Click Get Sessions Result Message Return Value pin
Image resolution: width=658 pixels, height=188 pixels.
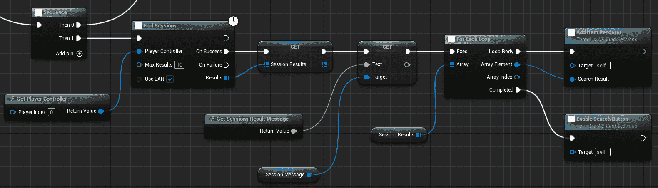[294, 131]
